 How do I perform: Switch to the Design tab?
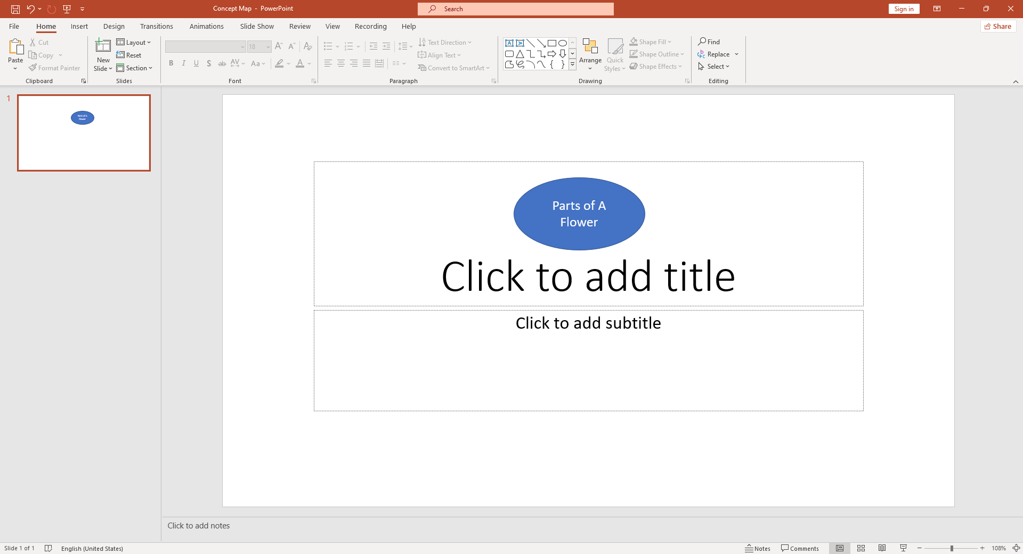[x=114, y=26]
